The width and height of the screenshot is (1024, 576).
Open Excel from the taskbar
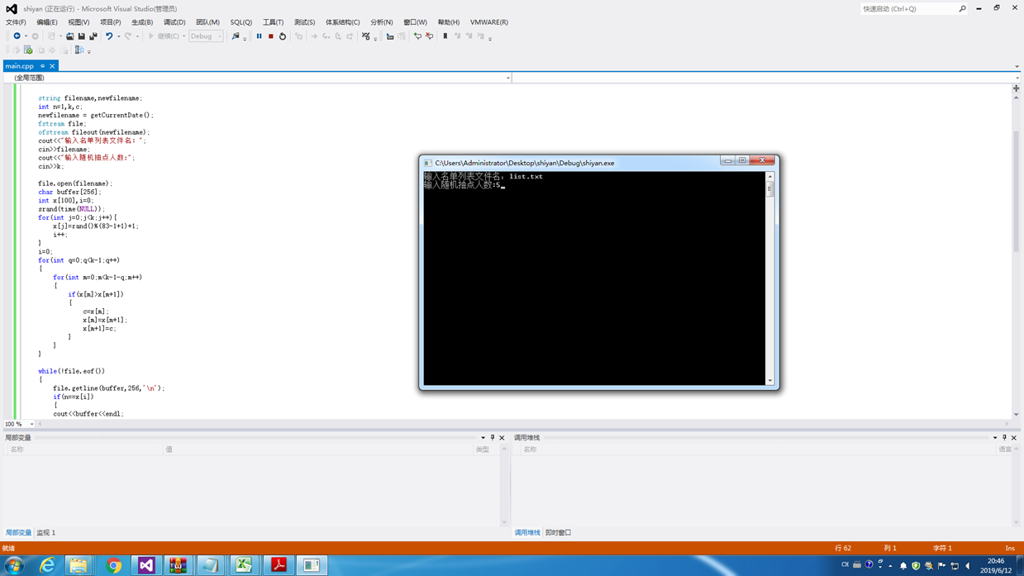(244, 565)
